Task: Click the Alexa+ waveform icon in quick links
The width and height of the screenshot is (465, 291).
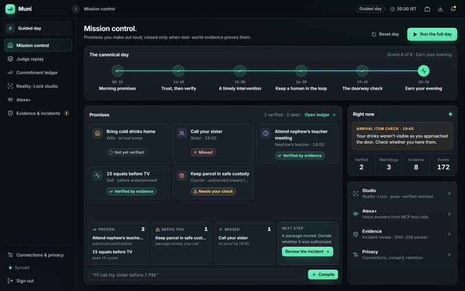Action: click(355, 214)
